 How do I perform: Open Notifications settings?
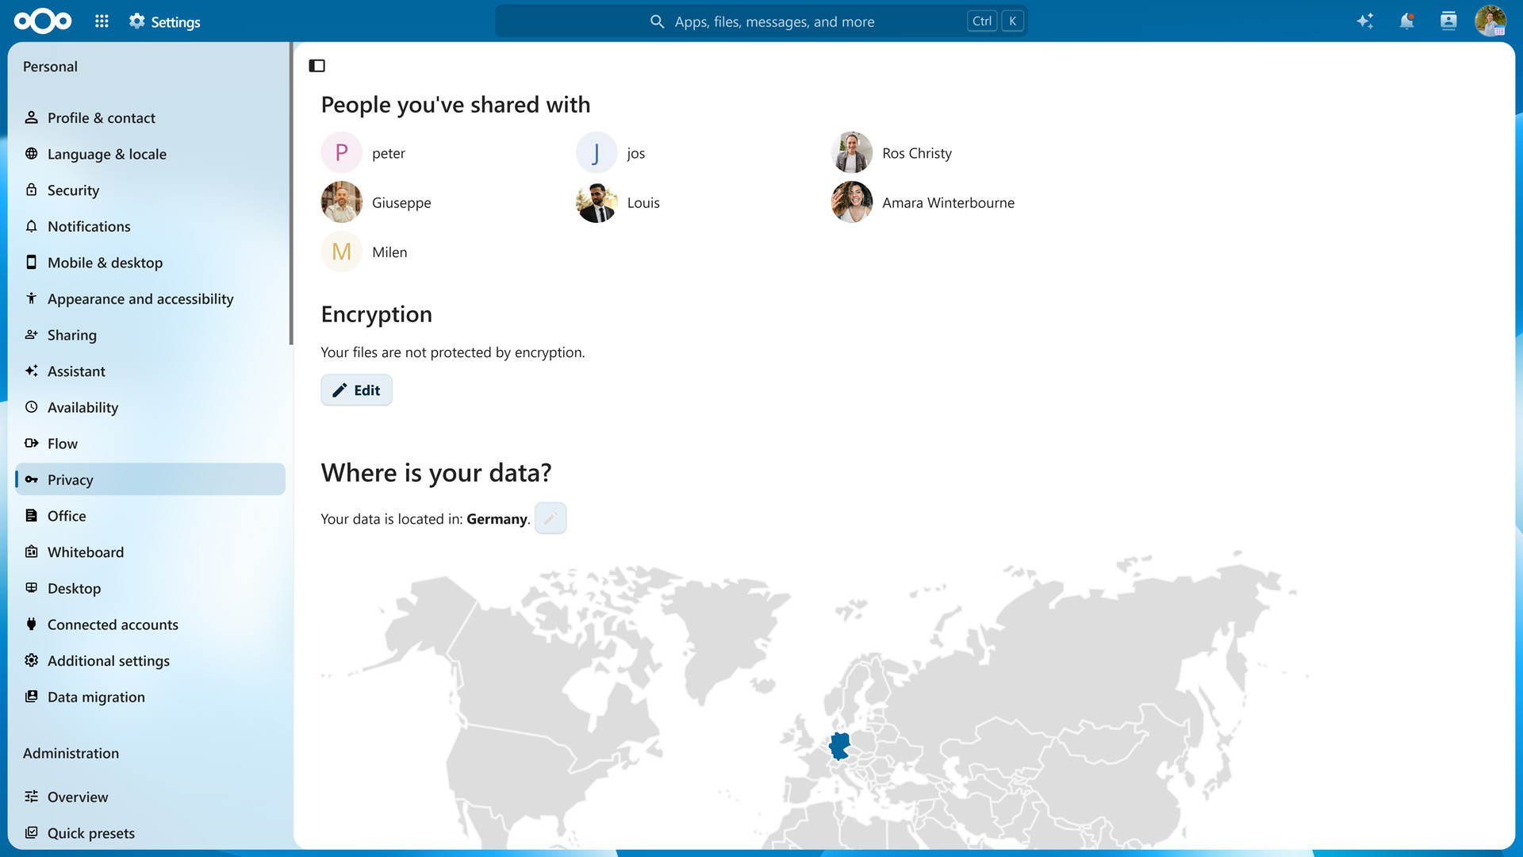tap(150, 226)
